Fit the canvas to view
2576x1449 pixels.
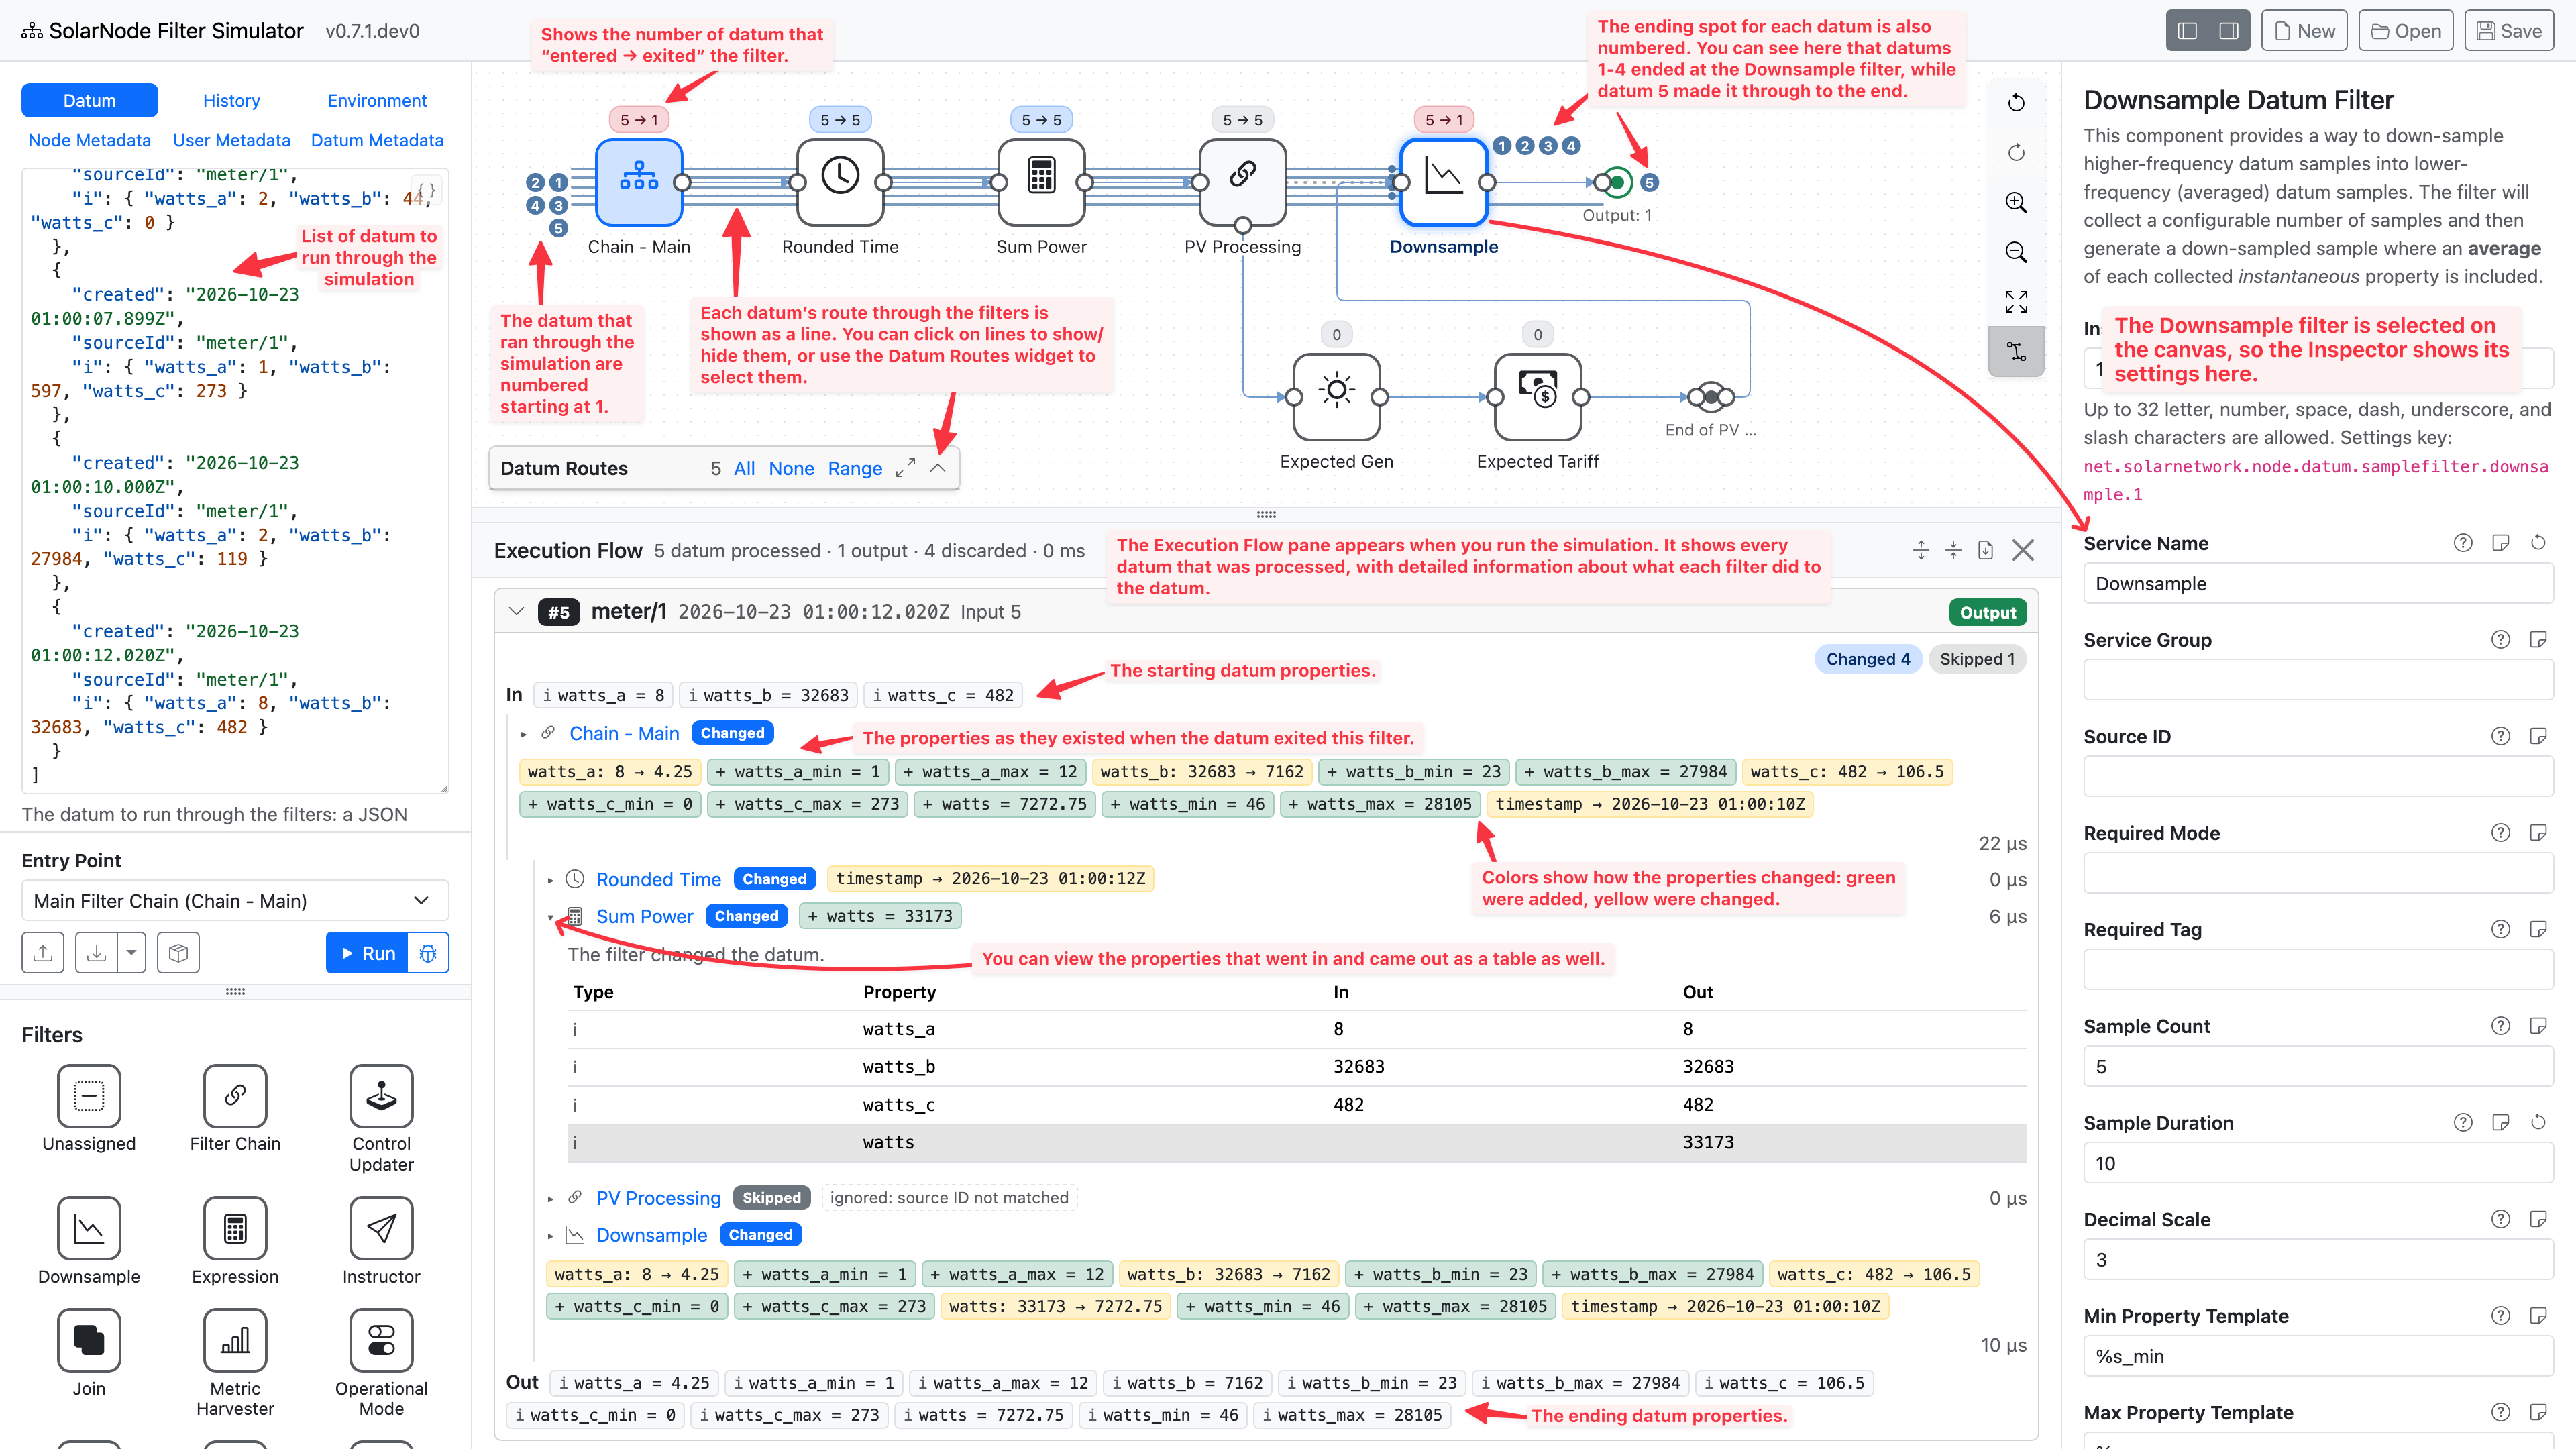pyautogui.click(x=2016, y=302)
